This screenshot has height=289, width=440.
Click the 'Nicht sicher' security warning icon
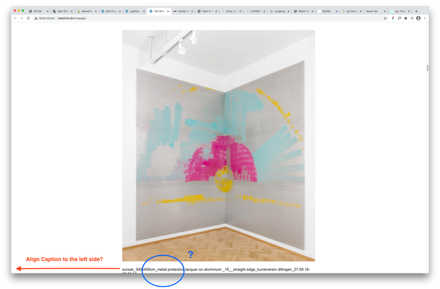tap(36, 18)
